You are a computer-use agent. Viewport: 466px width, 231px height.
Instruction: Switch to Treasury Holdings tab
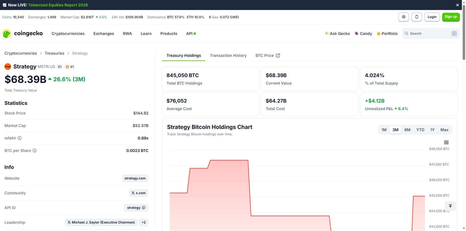[184, 56]
